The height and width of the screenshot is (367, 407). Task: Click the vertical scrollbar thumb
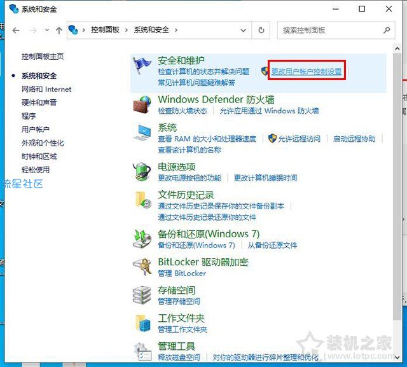pyautogui.click(x=397, y=186)
